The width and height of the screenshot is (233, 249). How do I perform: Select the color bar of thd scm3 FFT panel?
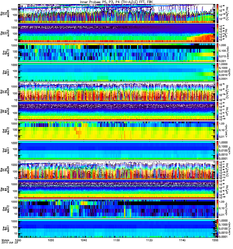(x=217, y=111)
